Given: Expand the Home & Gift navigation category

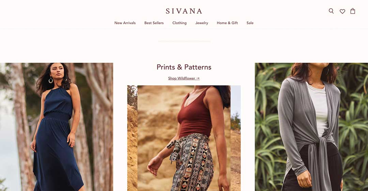Looking at the screenshot, I should pyautogui.click(x=227, y=23).
